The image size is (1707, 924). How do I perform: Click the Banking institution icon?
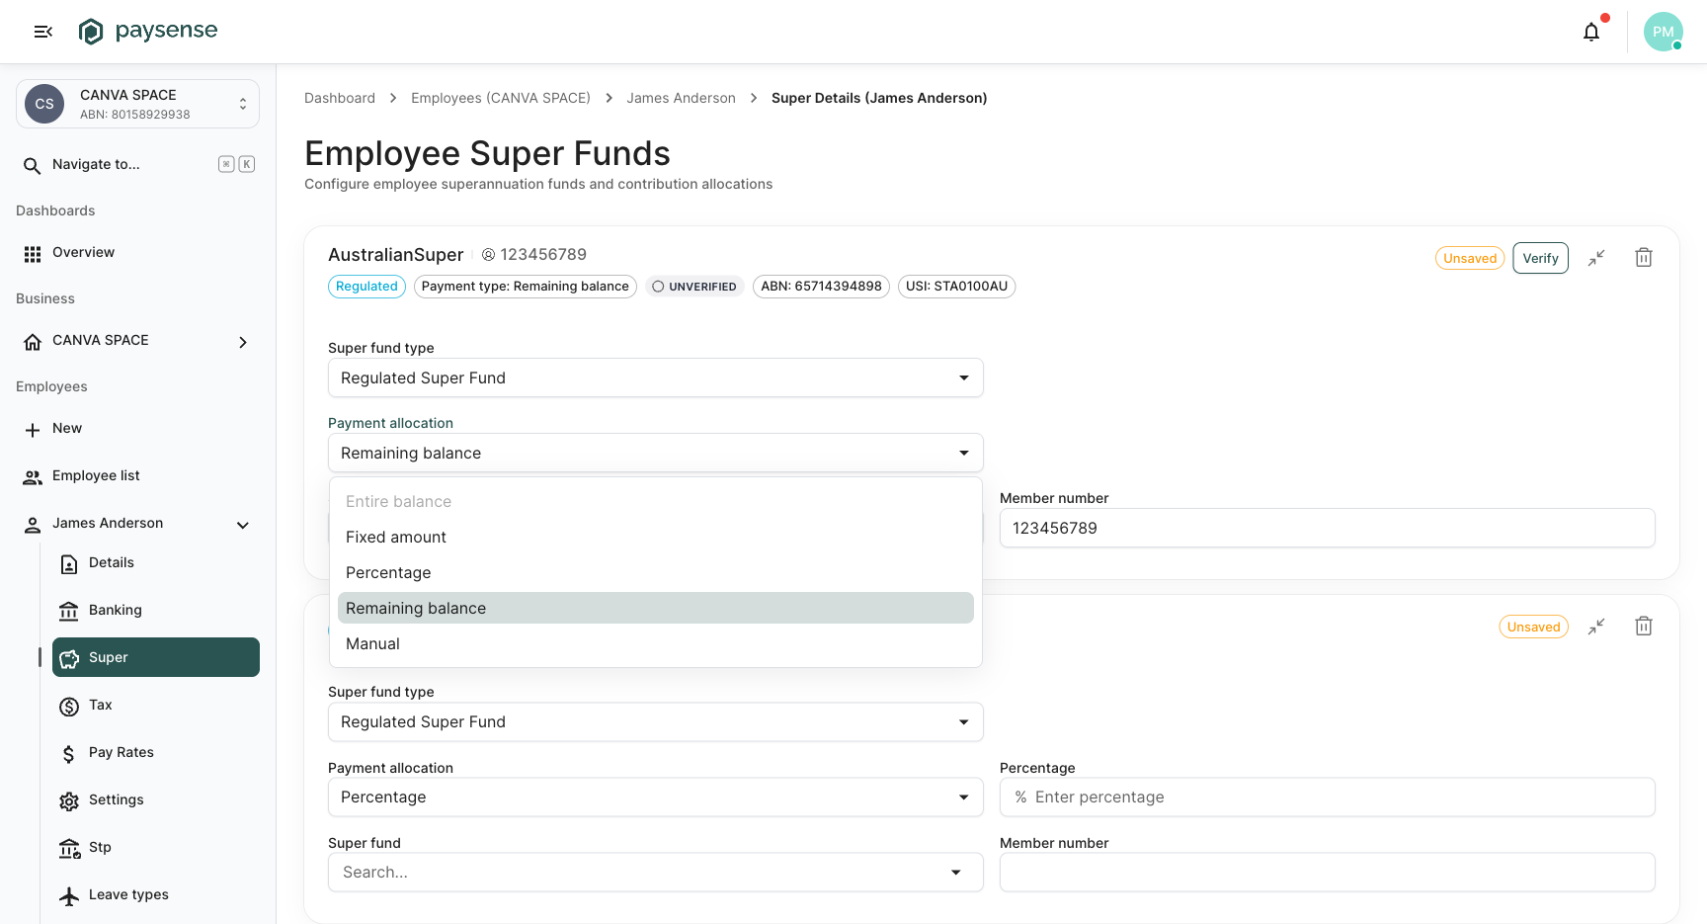point(69,612)
